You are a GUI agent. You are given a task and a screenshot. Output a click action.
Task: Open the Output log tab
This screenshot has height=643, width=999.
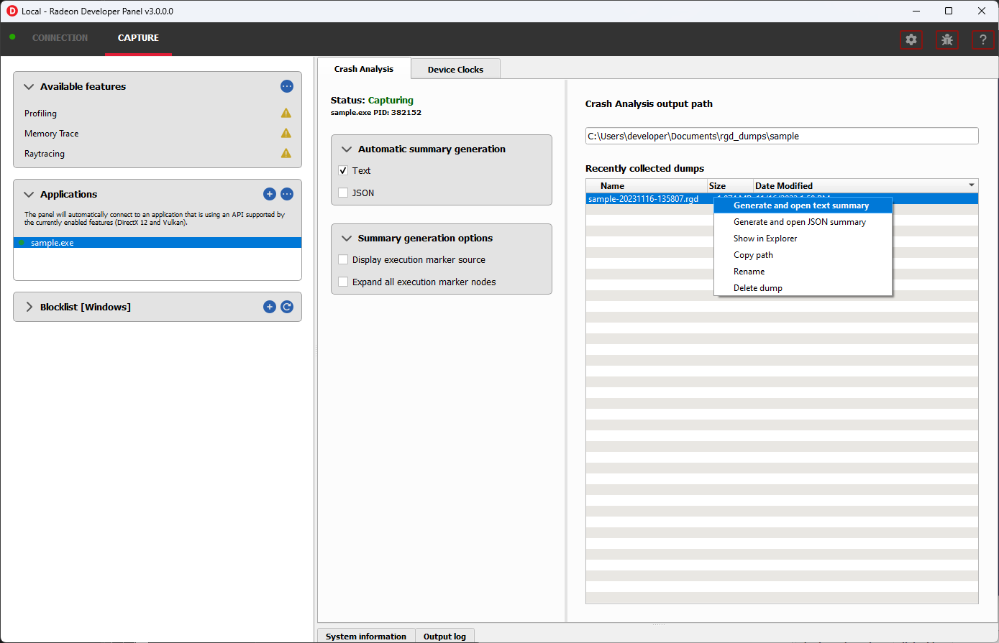point(444,636)
